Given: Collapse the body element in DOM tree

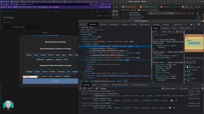Looking at the screenshot, I should (81, 35).
